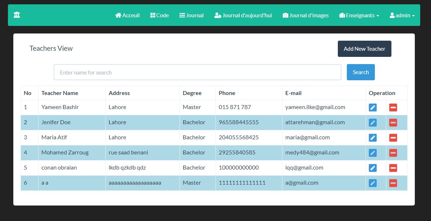Edit teacher 'a a' with the pencil icon
This screenshot has height=221, width=431.
click(x=372, y=183)
